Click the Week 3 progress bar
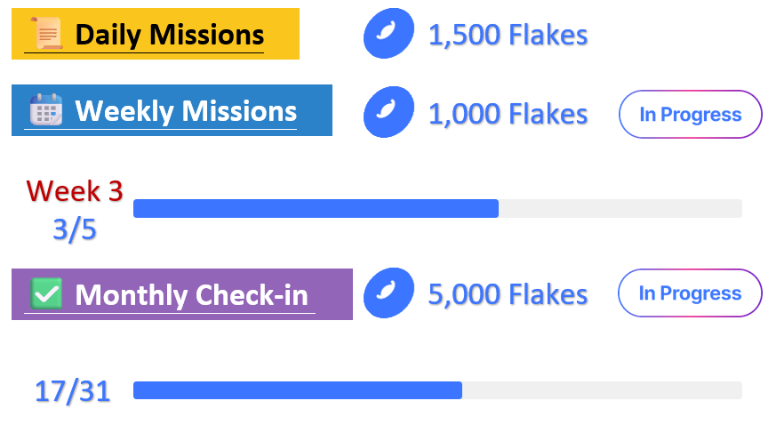The height and width of the screenshot is (433, 784). (437, 209)
